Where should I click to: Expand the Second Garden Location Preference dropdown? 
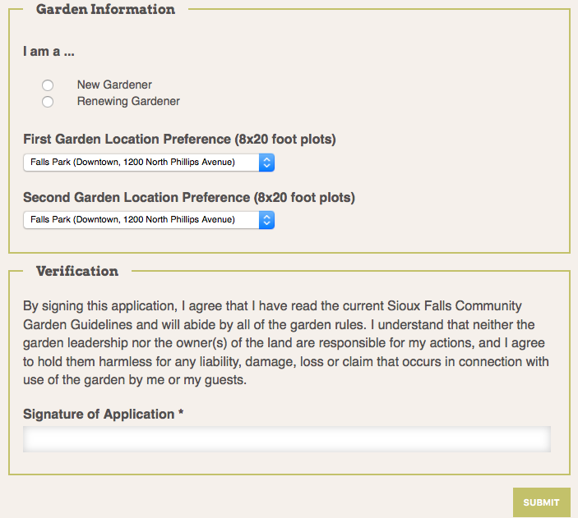pyautogui.click(x=140, y=220)
